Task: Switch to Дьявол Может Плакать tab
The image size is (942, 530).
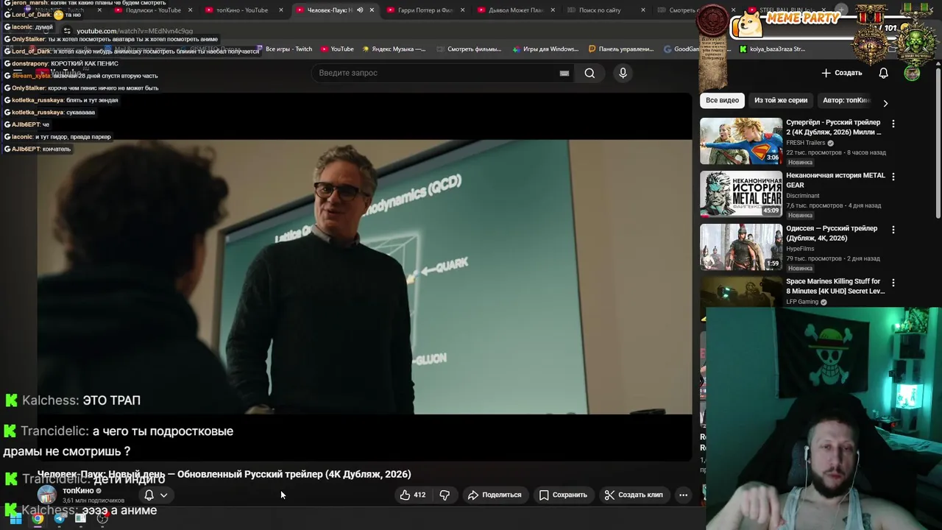Action: click(x=516, y=10)
